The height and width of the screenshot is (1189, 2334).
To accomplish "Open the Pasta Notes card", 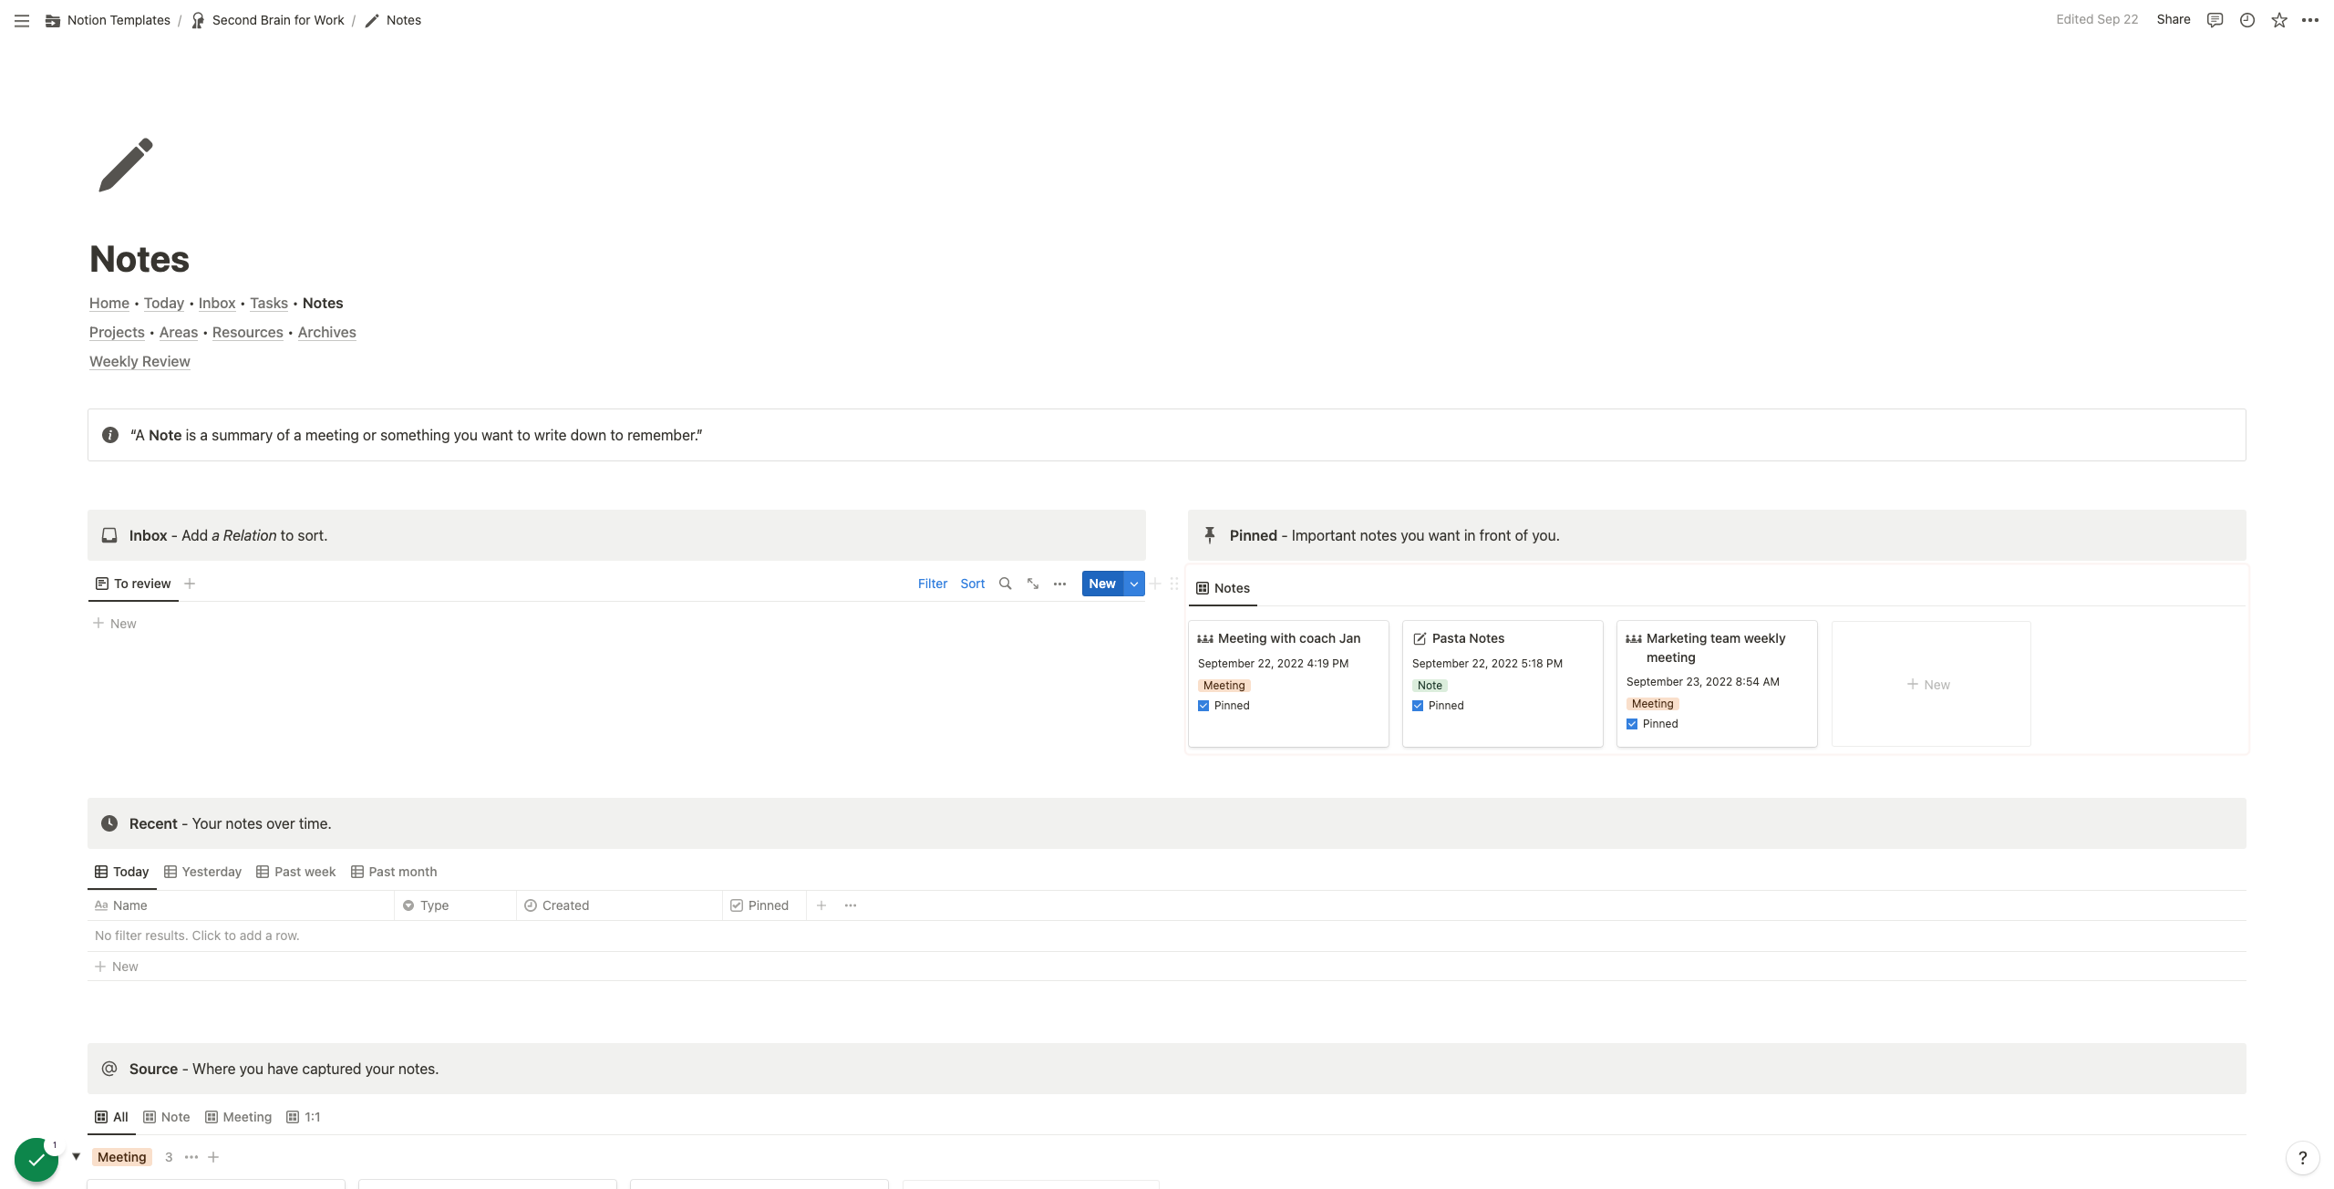I will [1503, 684].
